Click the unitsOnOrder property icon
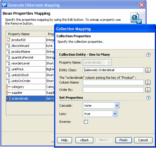 [x=8, y=81]
